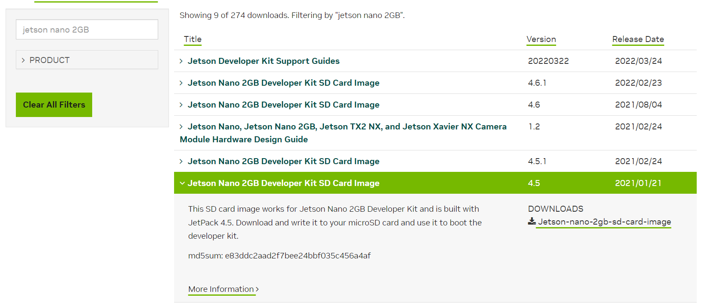
Task: Expand the version 4.5.1 SD Card Image row
Action: [181, 162]
